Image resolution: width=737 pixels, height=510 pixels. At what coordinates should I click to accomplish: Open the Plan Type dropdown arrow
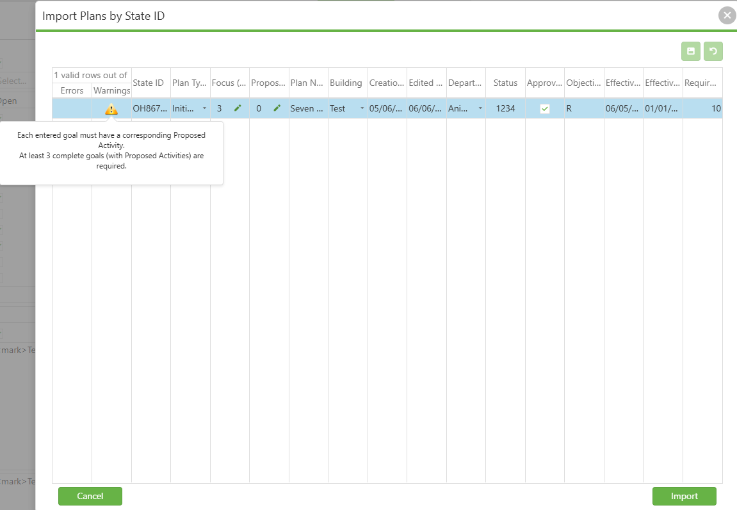(x=204, y=108)
